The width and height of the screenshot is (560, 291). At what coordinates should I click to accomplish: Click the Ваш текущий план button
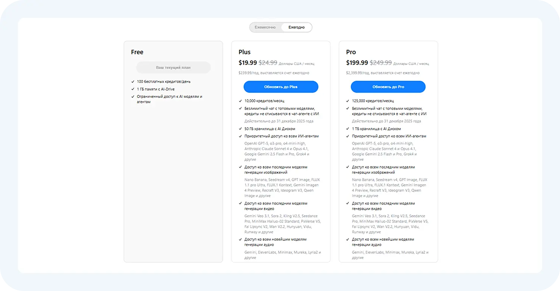click(173, 67)
